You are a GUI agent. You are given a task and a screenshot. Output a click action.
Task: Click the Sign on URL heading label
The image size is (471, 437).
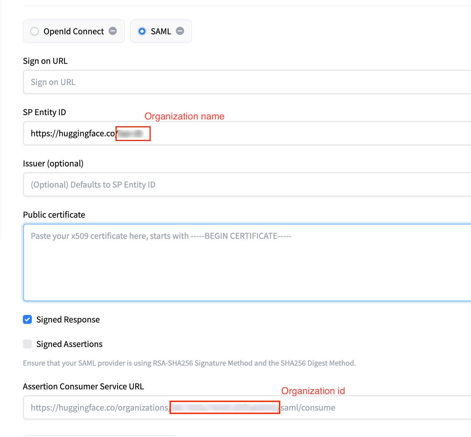click(x=45, y=61)
